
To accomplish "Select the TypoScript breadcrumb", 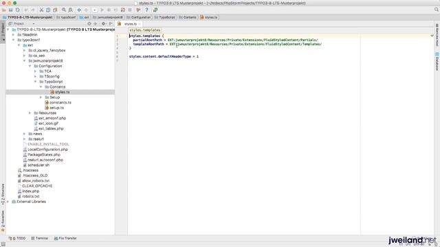I will coord(165,17).
